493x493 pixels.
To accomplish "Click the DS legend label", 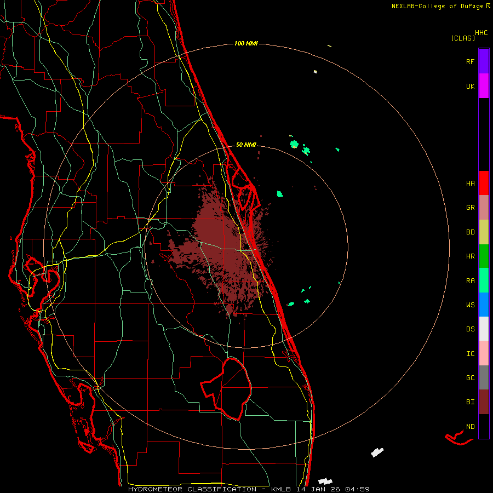I will [x=470, y=329].
